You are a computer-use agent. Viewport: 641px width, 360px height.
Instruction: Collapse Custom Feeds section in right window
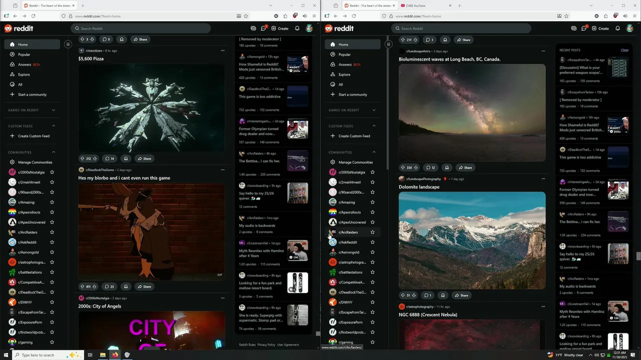(374, 126)
